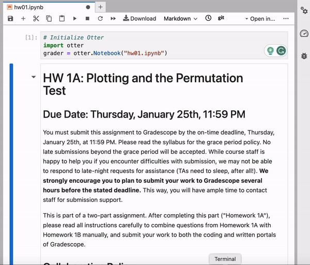Viewport: 310px width, 265px height.
Task: Click the 'HW 1A: Plotting and the Permutation Test' heading
Action: click(143, 84)
